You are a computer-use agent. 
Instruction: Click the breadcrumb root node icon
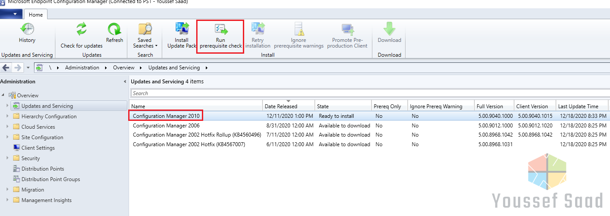point(39,68)
